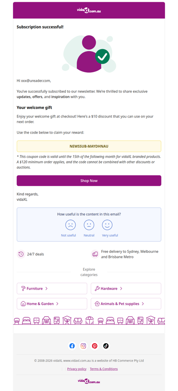
Task: Open the Pinterest social icon
Action: tap(95, 346)
